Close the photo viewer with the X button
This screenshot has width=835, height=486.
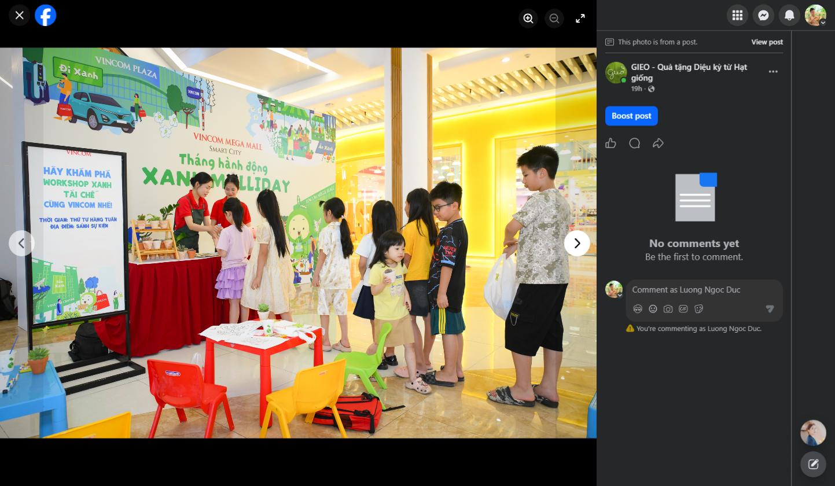click(x=20, y=16)
